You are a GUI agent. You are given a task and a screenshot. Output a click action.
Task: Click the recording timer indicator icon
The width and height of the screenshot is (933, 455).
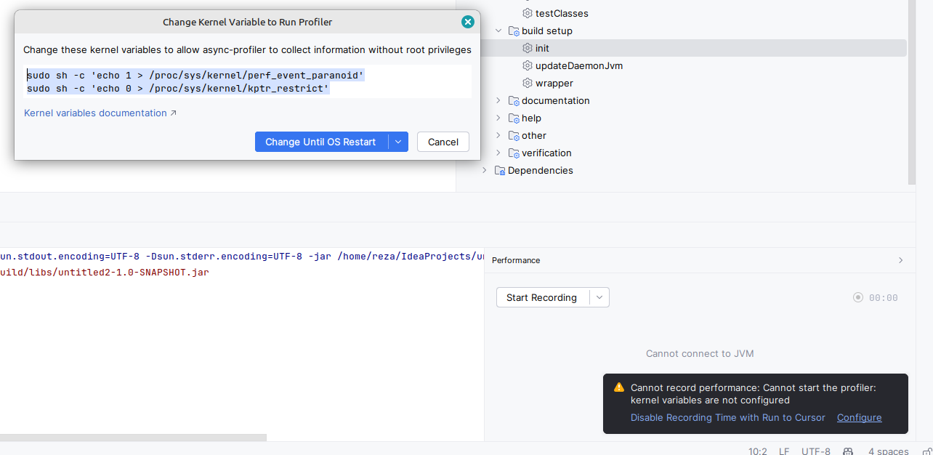click(858, 297)
